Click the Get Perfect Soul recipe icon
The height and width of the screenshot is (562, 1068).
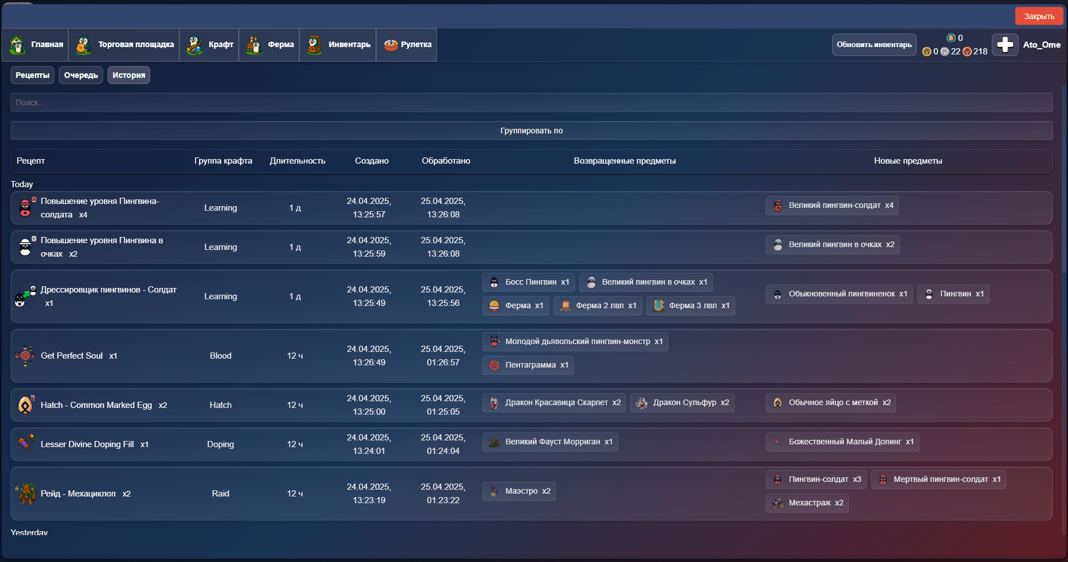pos(25,356)
